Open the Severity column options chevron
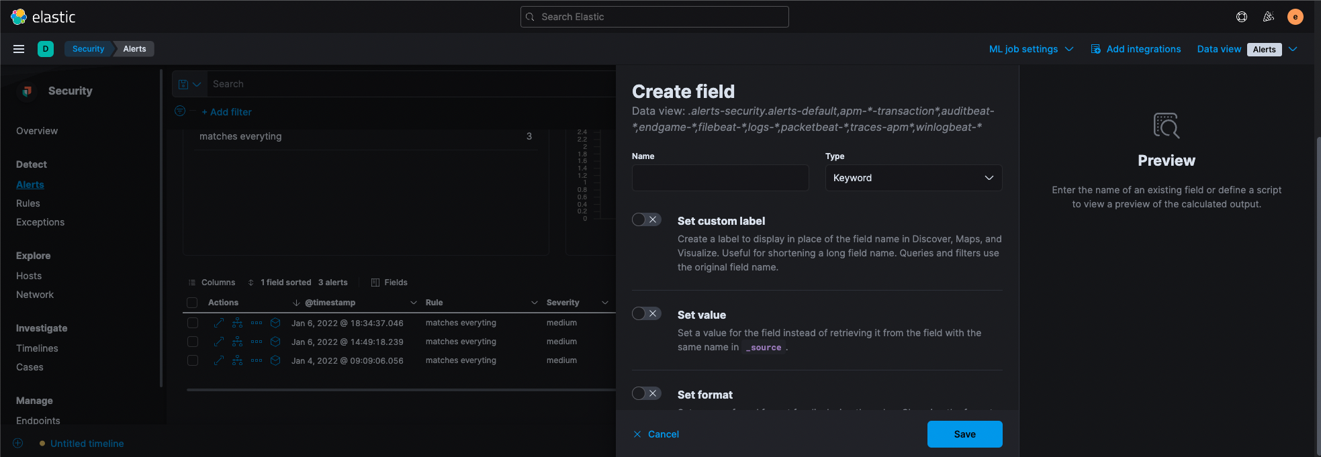This screenshot has height=457, width=1321. tap(605, 303)
